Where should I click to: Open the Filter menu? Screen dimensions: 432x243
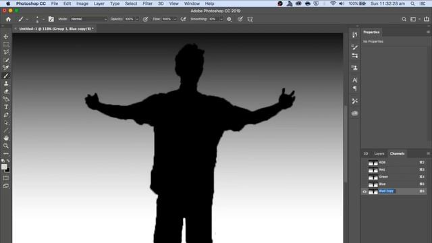[147, 3]
